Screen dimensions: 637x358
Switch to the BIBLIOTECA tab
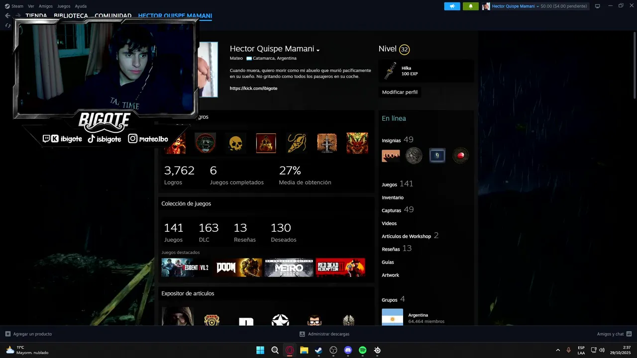point(71,15)
